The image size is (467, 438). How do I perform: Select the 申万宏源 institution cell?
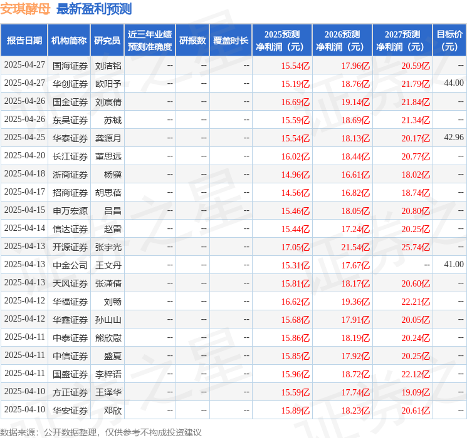tap(70, 211)
